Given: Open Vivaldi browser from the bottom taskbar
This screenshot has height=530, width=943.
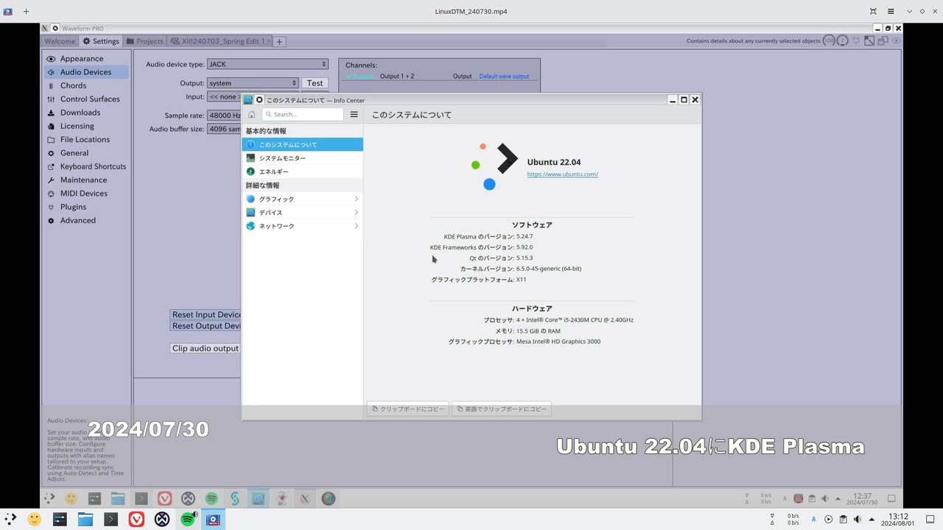Looking at the screenshot, I should click(136, 519).
